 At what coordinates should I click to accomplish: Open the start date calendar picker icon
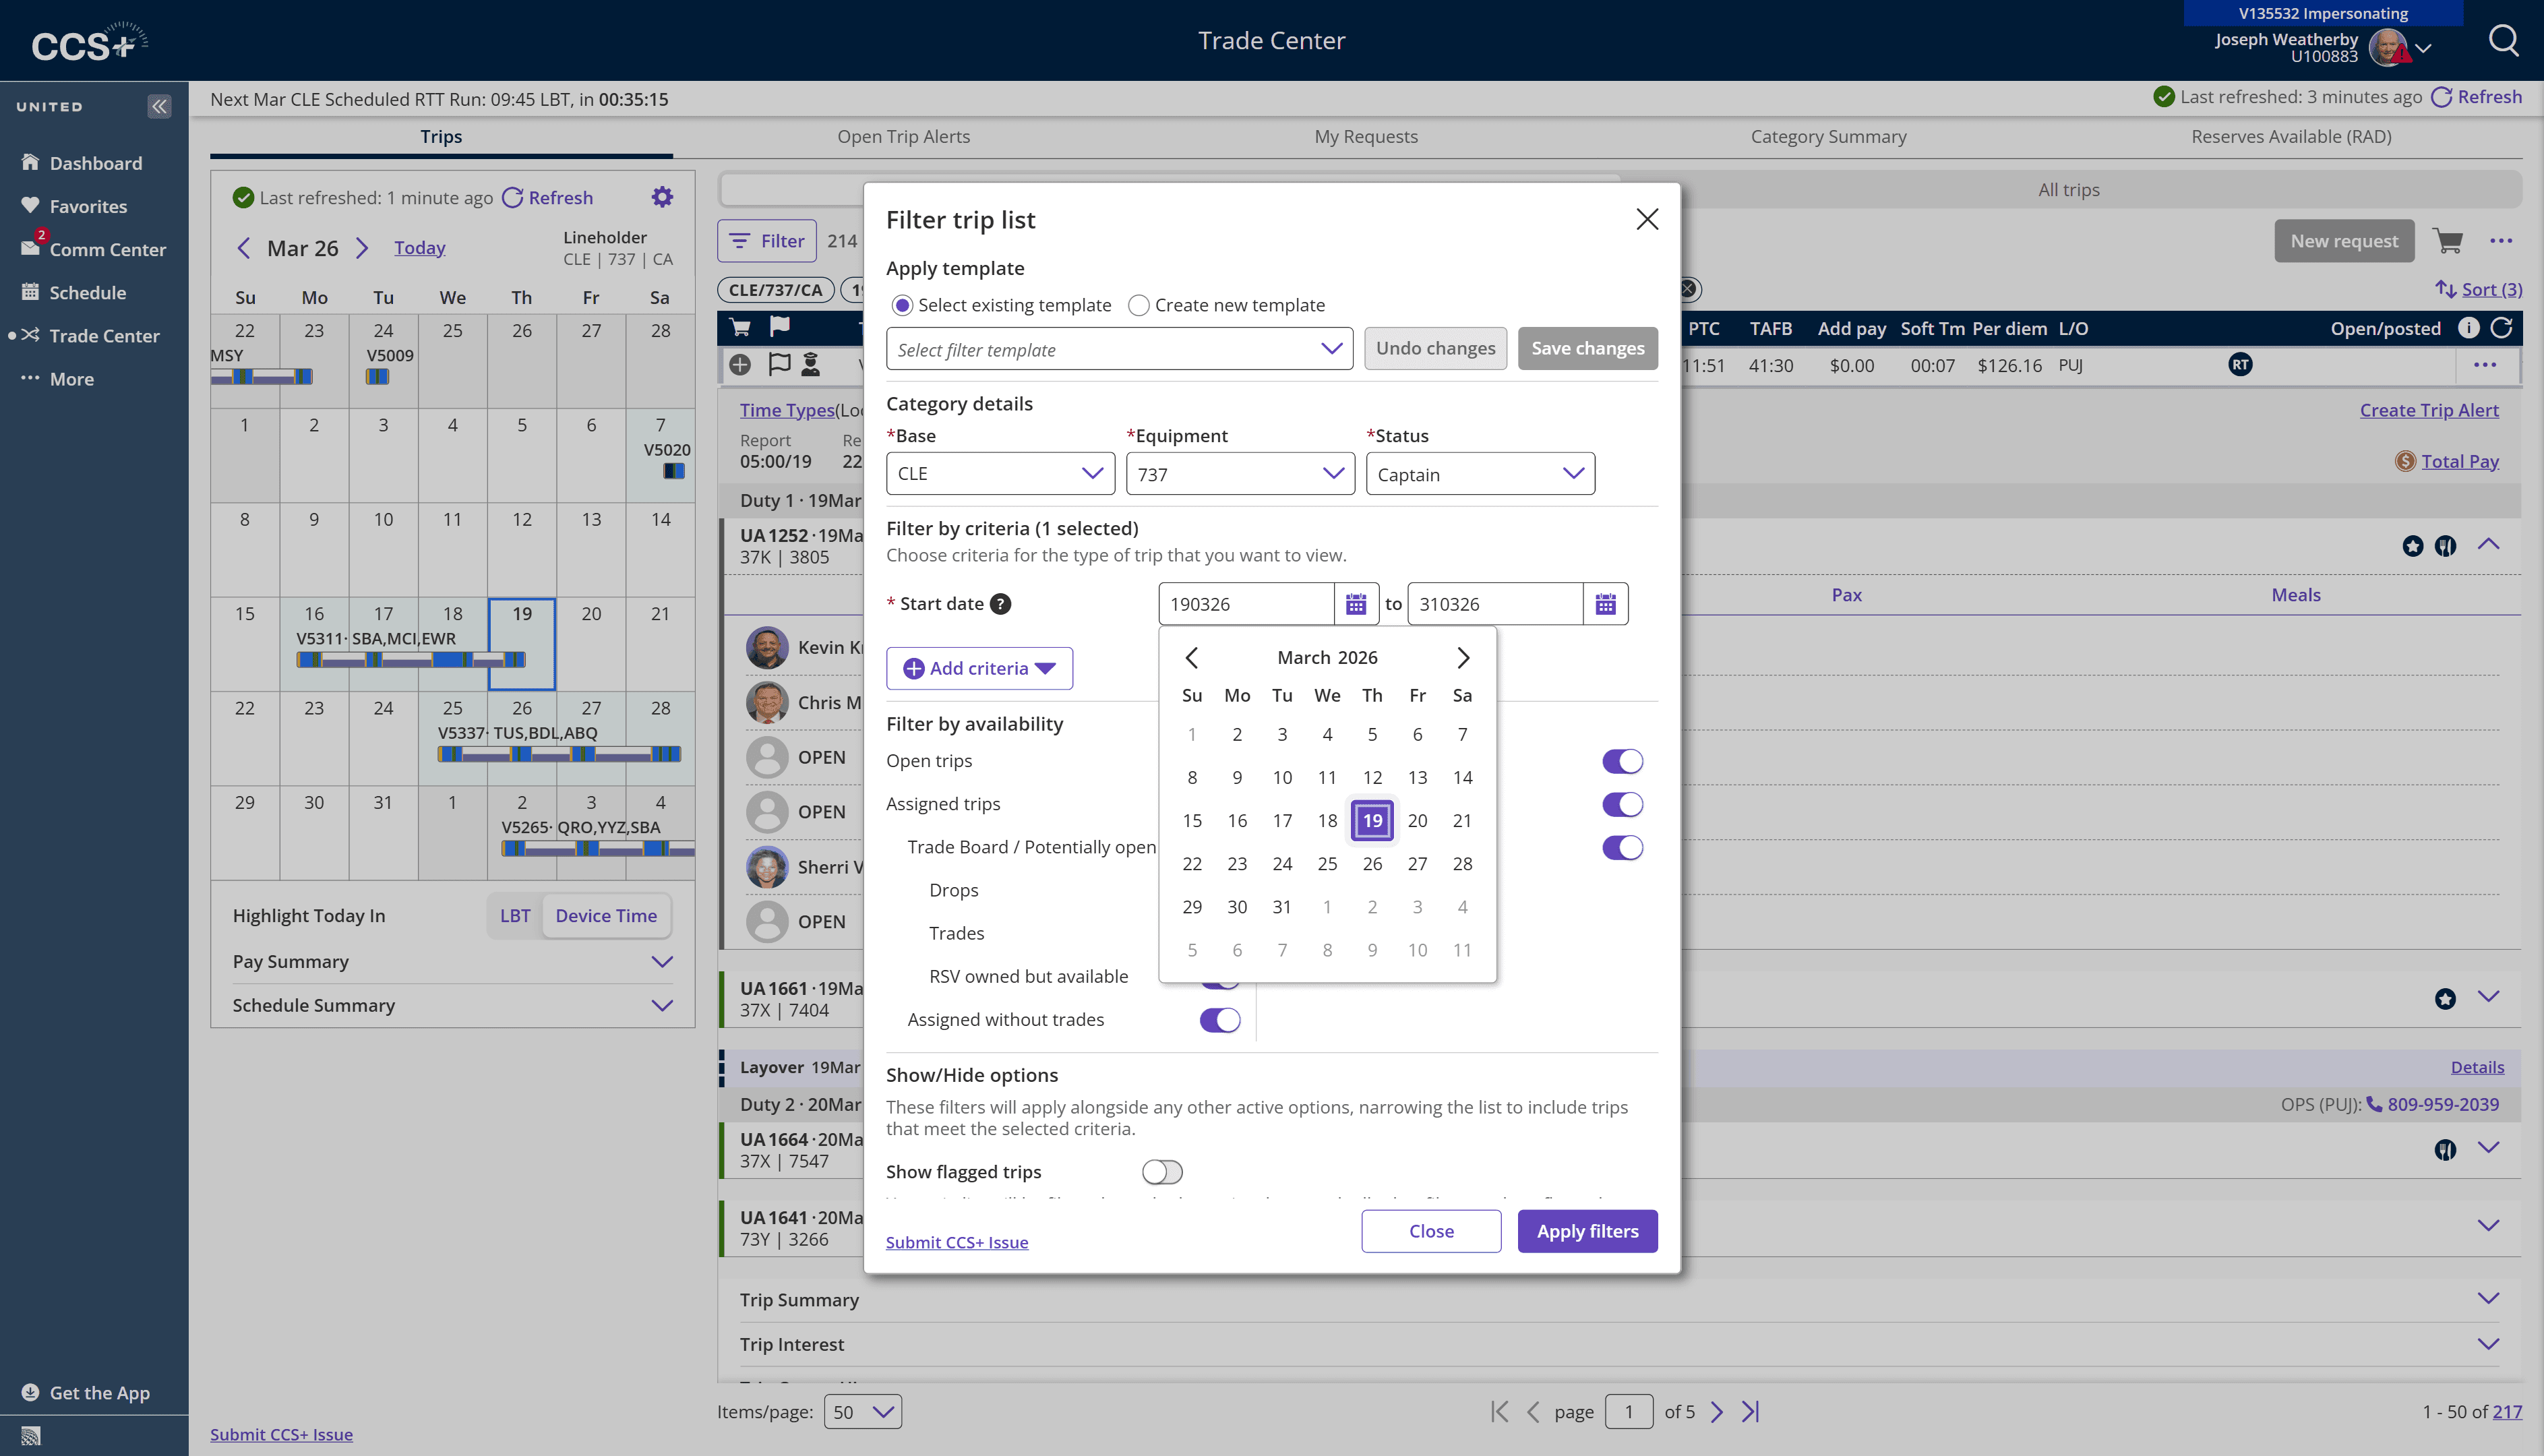pos(1355,604)
